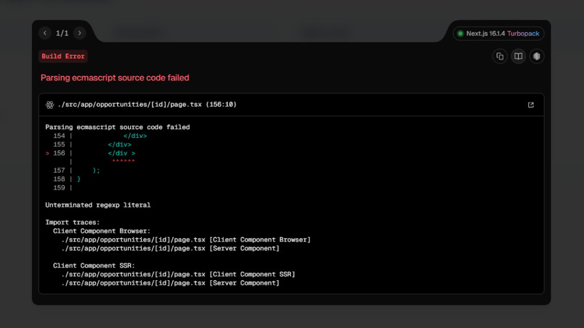This screenshot has height=328, width=584.
Task: Click Client Component Browser trace heading
Action: [102, 231]
